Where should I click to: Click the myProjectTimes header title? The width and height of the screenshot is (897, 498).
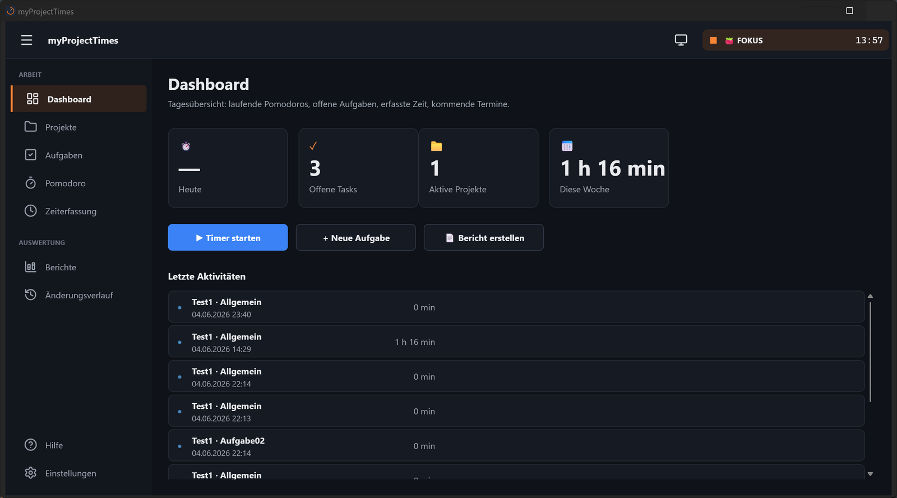83,40
